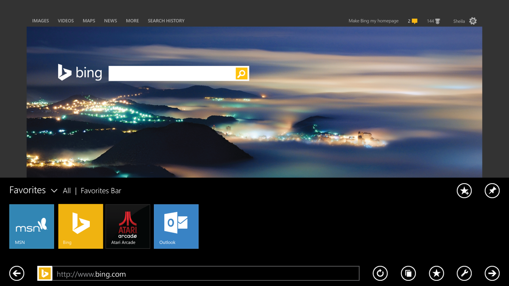
Task: Open the NEWS menu item
Action: click(111, 21)
